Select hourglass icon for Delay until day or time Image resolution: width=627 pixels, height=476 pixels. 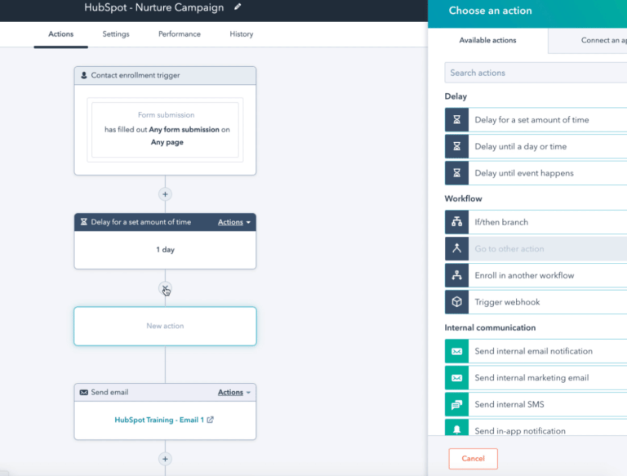(456, 146)
